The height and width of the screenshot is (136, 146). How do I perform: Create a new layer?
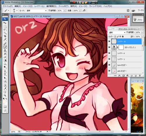(135, 76)
